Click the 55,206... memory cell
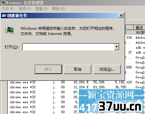Image resolution: width=145 pixels, height=114 pixels. (x=101, y=82)
